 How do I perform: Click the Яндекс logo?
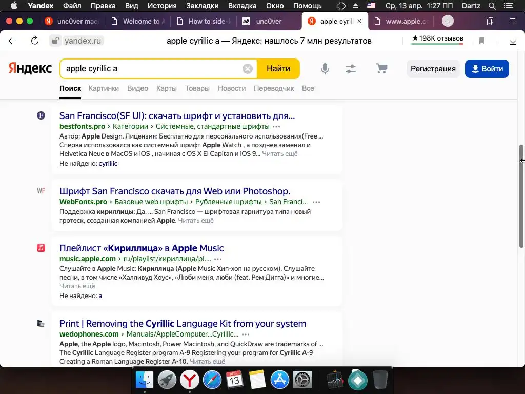30,68
